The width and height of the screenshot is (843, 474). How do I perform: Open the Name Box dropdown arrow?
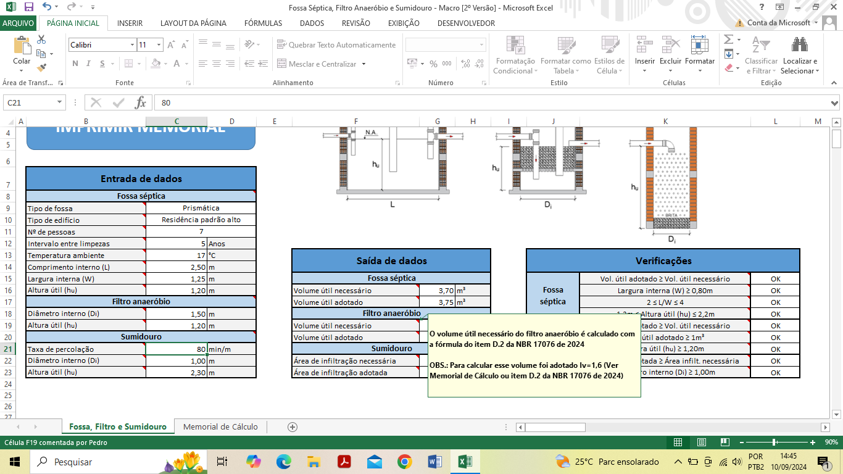[x=60, y=102]
